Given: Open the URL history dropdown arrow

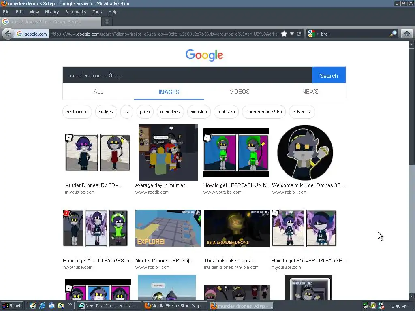Looking at the screenshot, I should tap(292, 34).
